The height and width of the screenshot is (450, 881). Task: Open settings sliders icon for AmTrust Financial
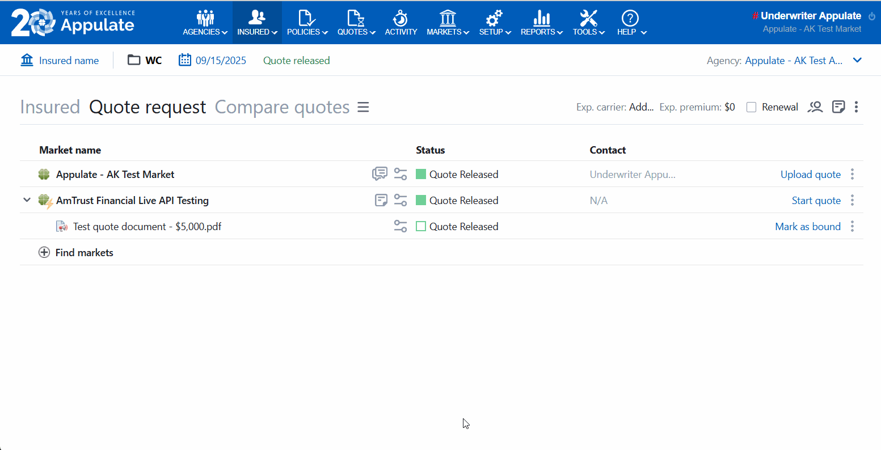coord(401,200)
